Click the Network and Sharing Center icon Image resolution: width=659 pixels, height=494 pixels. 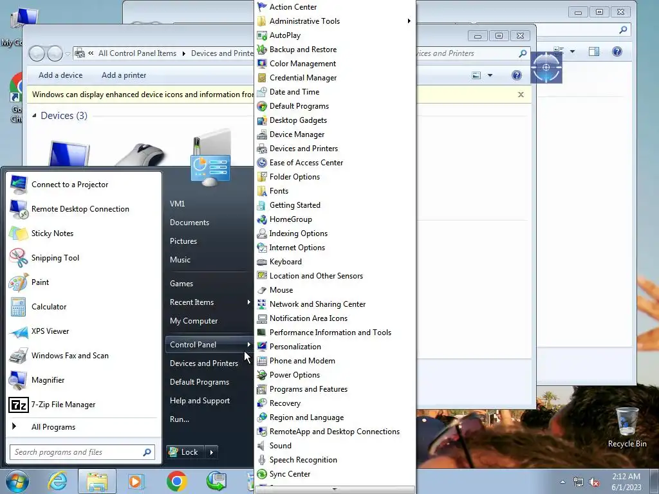(262, 304)
